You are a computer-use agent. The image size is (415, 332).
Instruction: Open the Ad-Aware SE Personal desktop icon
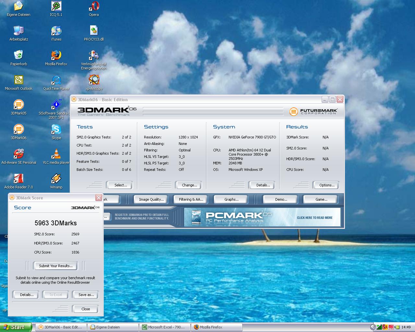click(x=18, y=157)
